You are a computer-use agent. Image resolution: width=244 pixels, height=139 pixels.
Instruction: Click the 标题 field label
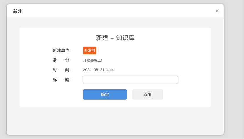[62, 79]
